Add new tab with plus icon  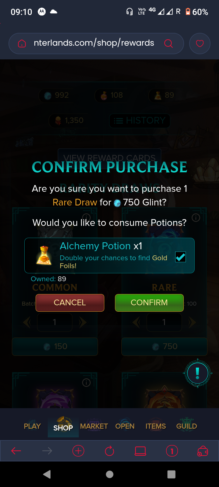point(78,451)
